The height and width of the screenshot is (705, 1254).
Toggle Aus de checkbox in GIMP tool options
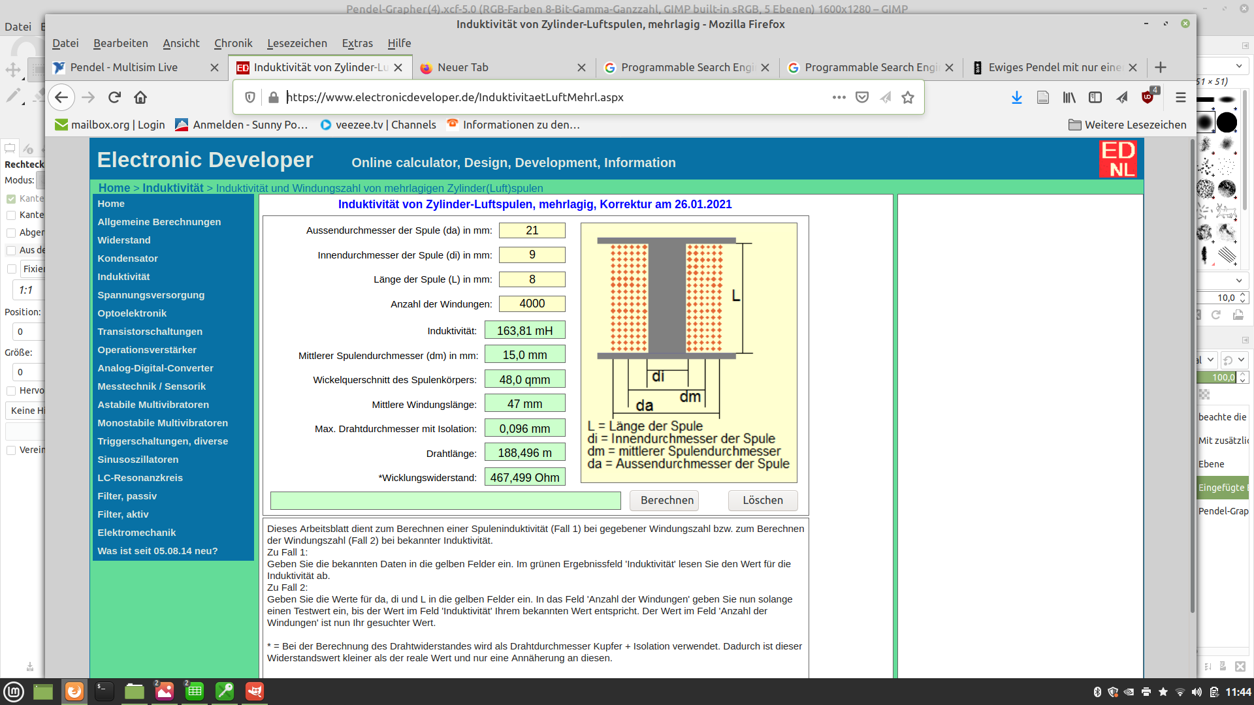(11, 250)
